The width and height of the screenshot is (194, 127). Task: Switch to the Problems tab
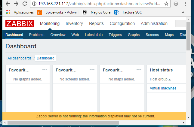click(x=37, y=35)
